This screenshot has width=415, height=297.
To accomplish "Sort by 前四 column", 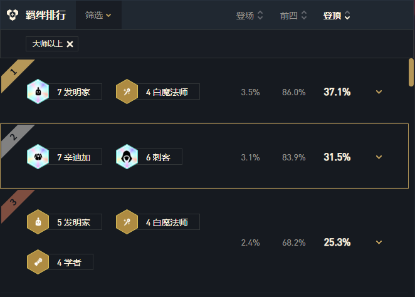I will [x=293, y=15].
